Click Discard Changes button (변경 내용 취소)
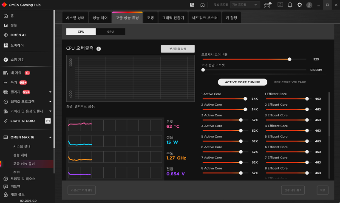Screen dimensions: 340x203 (x=293, y=190)
